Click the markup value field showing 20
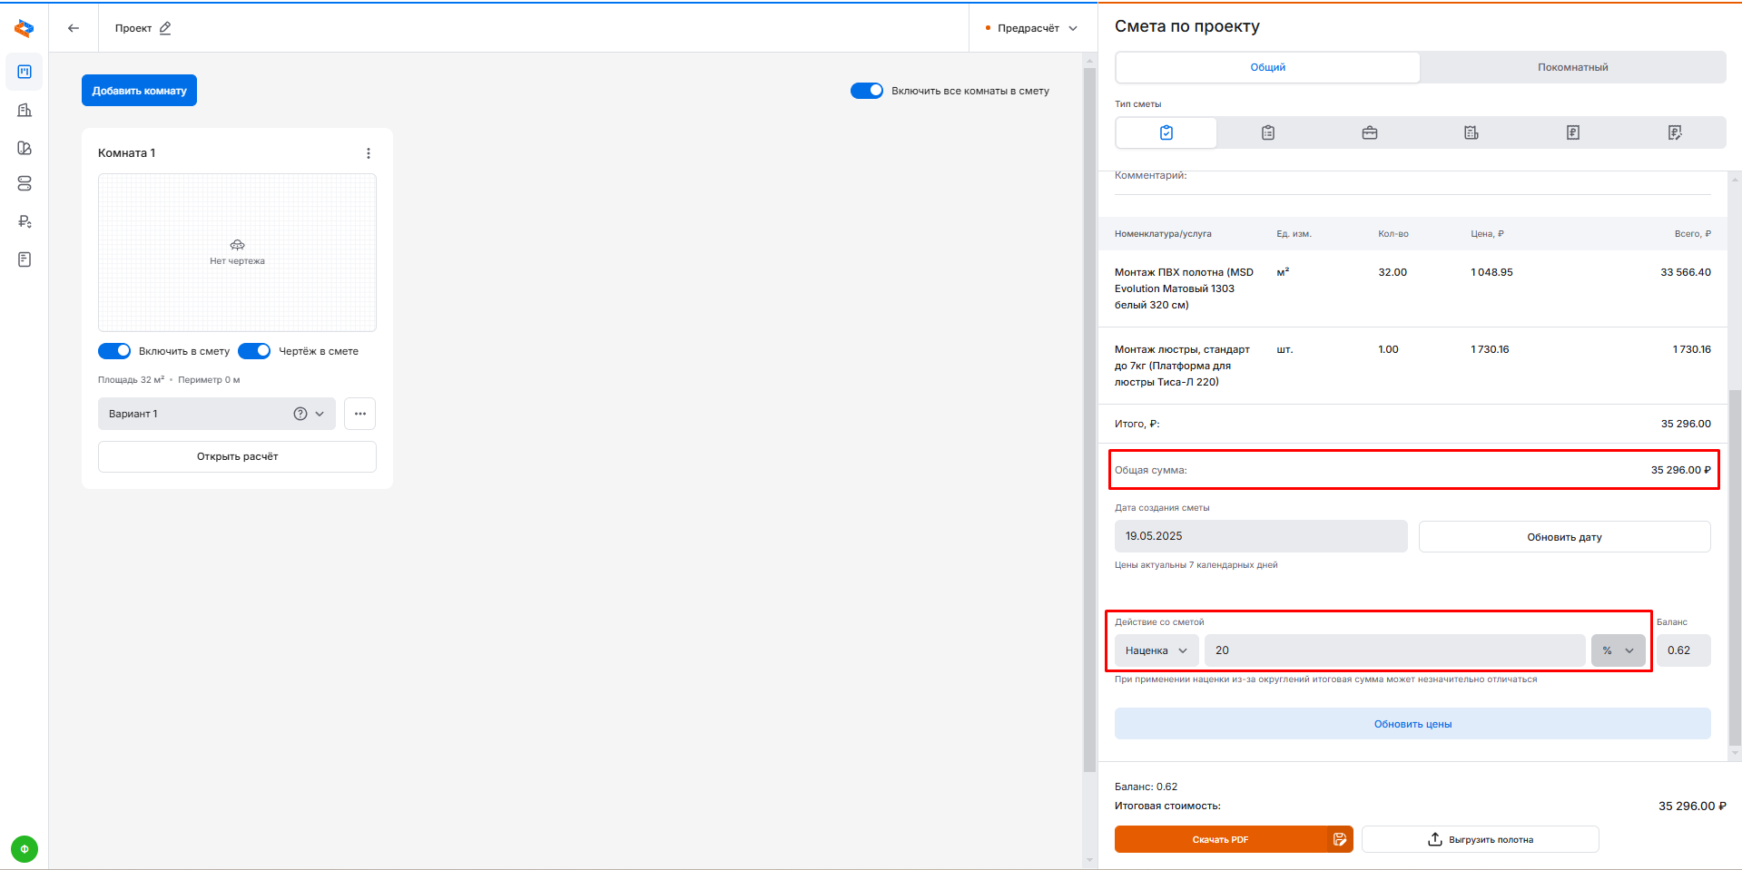1742x870 pixels. point(1393,650)
